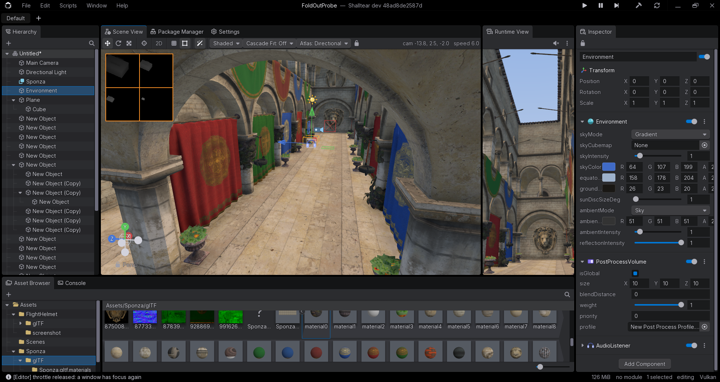Click the profile object picker icon
Screen dimensions: 720x382
[705, 327]
